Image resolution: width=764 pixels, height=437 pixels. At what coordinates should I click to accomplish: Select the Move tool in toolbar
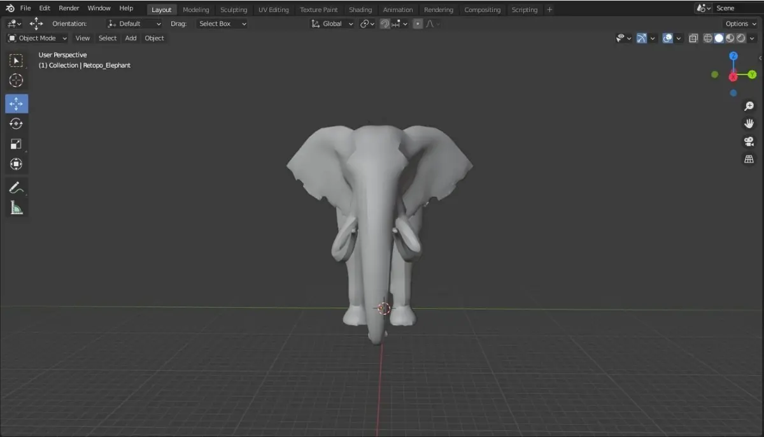click(17, 104)
